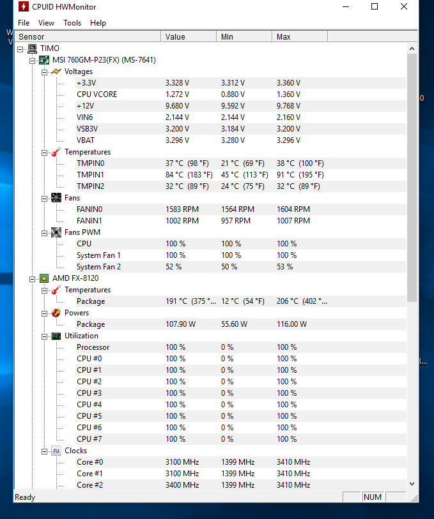The width and height of the screenshot is (434, 519).
Task: Select the FANIN0 fan row
Action: pos(241,209)
